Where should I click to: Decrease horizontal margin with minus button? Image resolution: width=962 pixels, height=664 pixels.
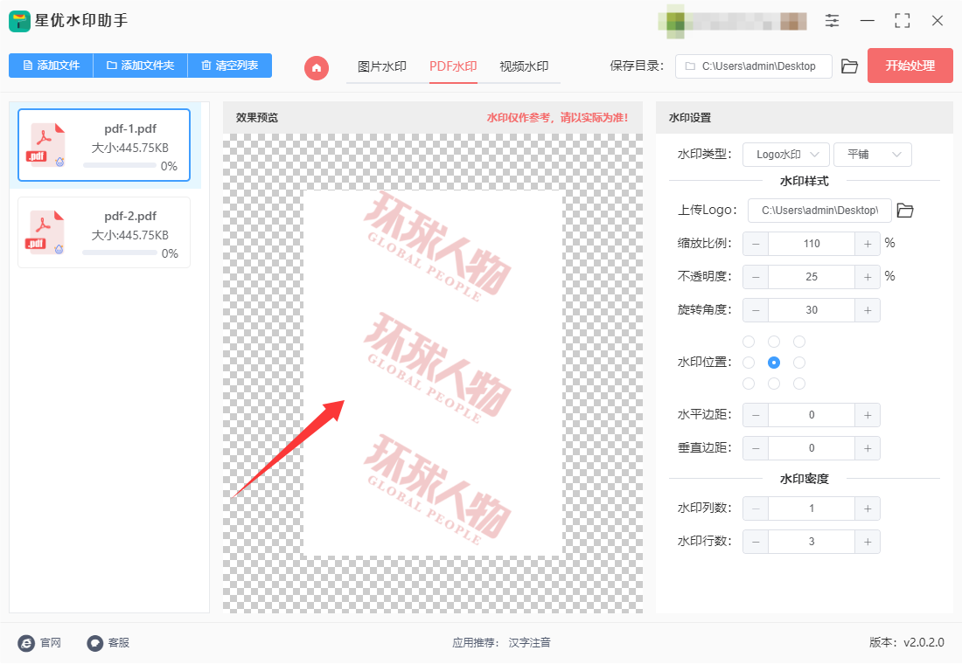[756, 415]
